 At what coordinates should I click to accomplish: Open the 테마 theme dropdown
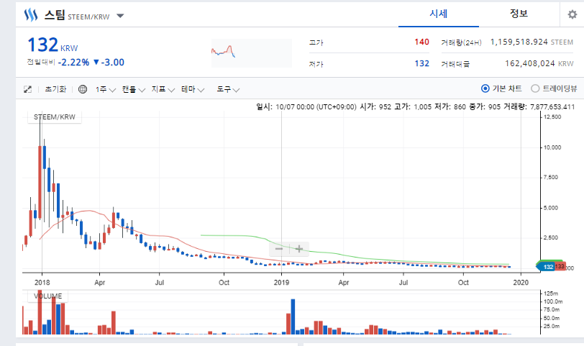point(193,89)
